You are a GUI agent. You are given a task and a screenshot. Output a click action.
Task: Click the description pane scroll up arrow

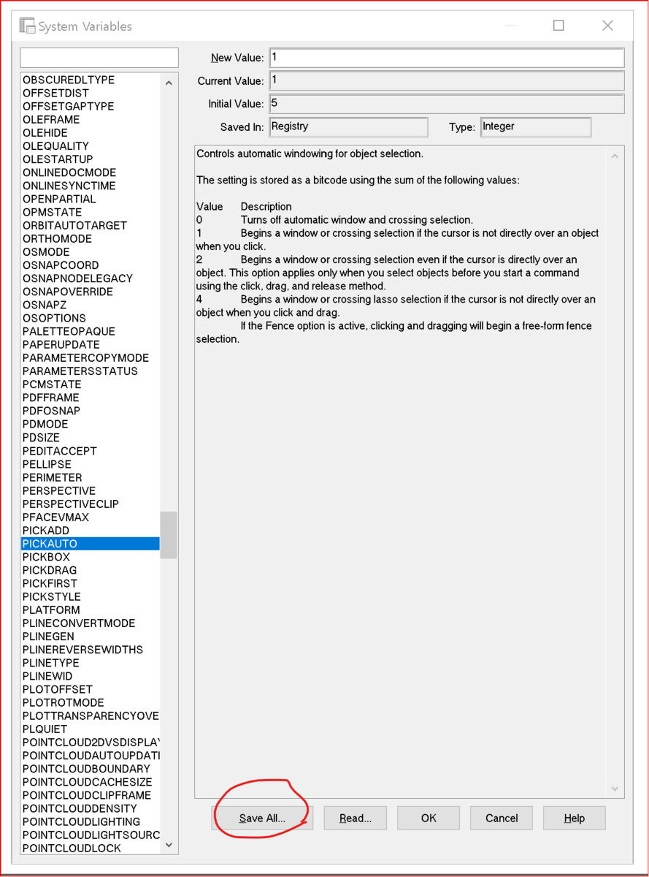coord(615,156)
